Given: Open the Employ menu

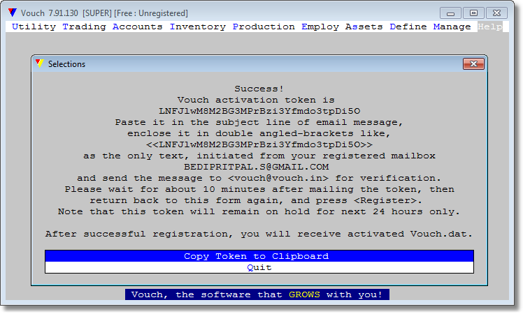Looking at the screenshot, I should point(320,27).
